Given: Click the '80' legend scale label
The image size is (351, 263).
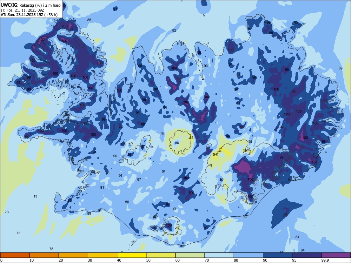Looking at the screenshot, I should click(x=236, y=260).
